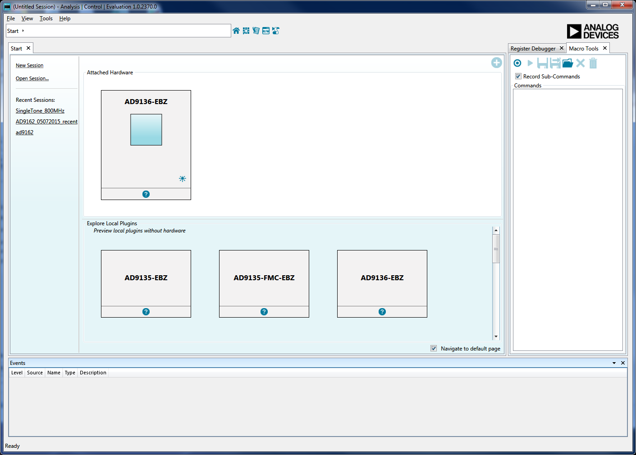Open the SingleTone_800MHz recent session
Viewport: 636px width, 455px height.
40,111
